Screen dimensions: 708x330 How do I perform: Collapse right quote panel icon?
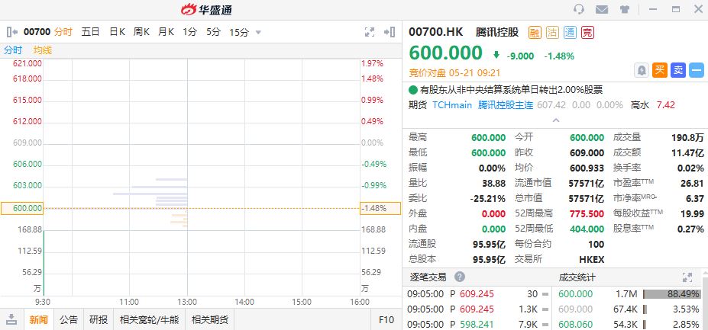[x=390, y=32]
